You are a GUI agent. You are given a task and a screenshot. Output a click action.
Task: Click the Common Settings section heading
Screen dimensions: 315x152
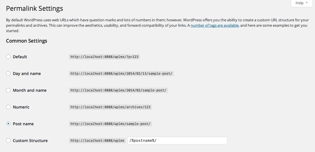(x=27, y=41)
